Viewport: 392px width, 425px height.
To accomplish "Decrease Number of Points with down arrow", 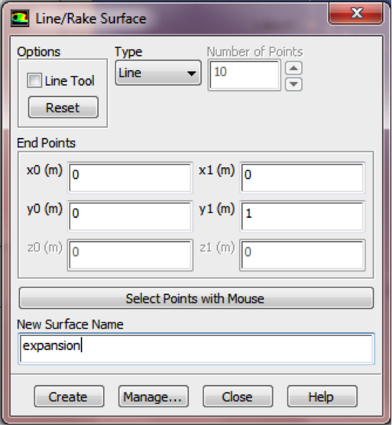I will pos(293,84).
